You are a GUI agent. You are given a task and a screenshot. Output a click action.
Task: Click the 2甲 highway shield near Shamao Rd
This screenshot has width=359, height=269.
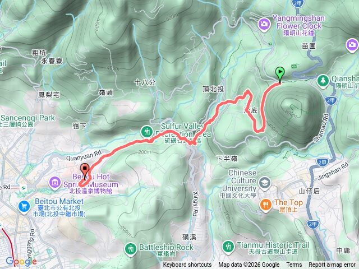[x=330, y=100]
